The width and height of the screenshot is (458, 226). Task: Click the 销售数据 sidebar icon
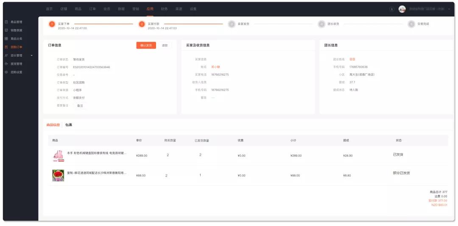tap(6, 30)
